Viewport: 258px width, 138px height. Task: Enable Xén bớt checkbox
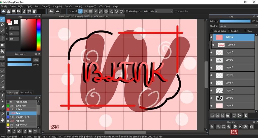(x=229, y=31)
